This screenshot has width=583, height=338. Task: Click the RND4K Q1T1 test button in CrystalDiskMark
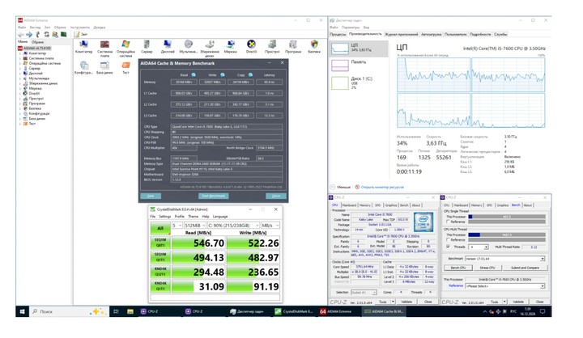[x=160, y=286]
